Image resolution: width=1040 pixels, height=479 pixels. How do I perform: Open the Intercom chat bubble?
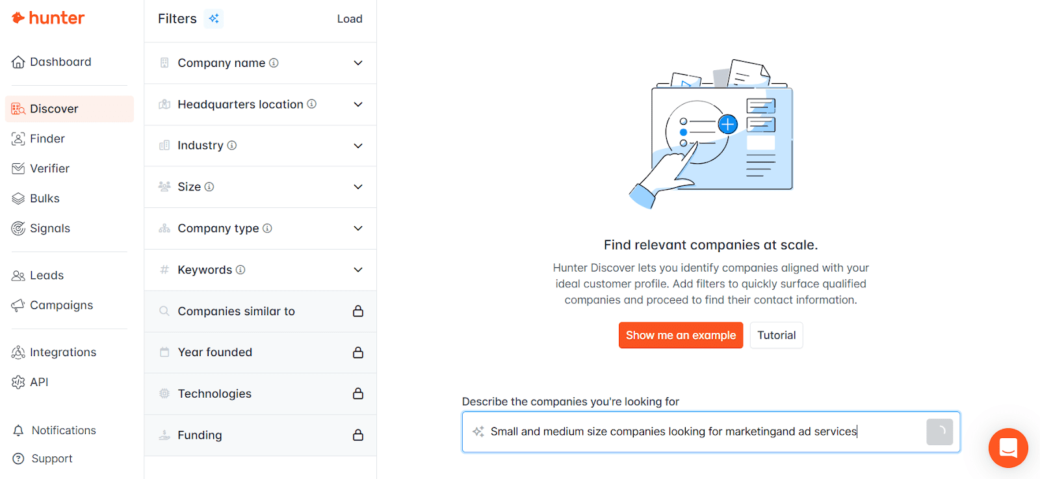pyautogui.click(x=1007, y=448)
